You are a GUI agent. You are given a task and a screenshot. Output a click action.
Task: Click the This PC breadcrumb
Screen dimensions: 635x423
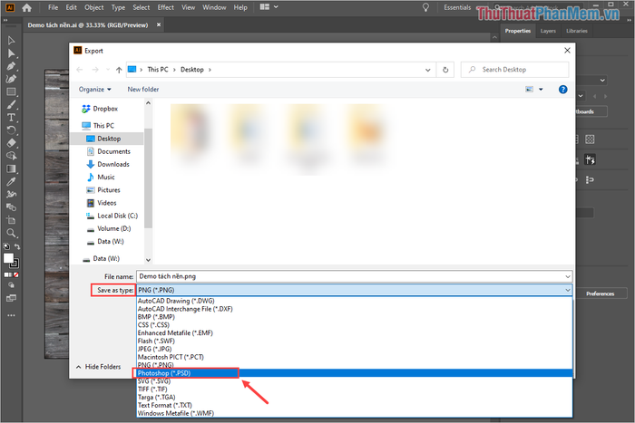click(x=158, y=70)
